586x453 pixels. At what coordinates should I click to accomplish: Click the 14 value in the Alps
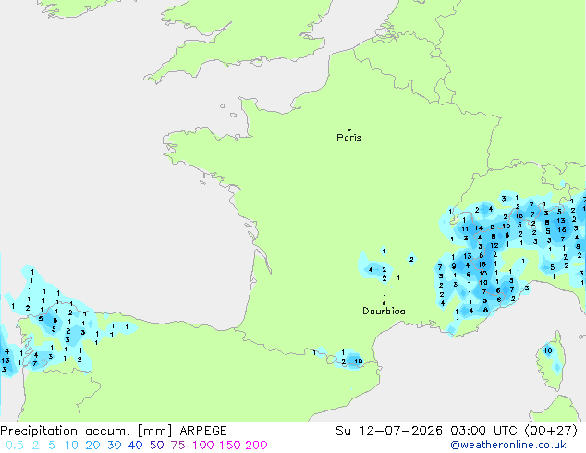479,228
